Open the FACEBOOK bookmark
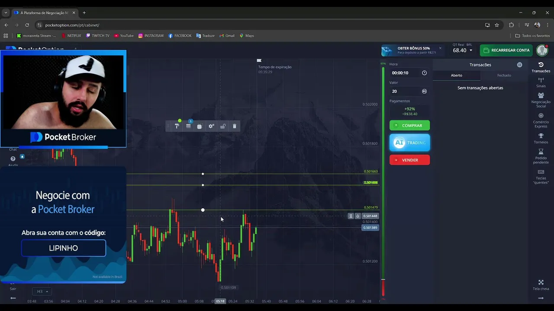Screen dimensions: 554x311 [x=180, y=36]
